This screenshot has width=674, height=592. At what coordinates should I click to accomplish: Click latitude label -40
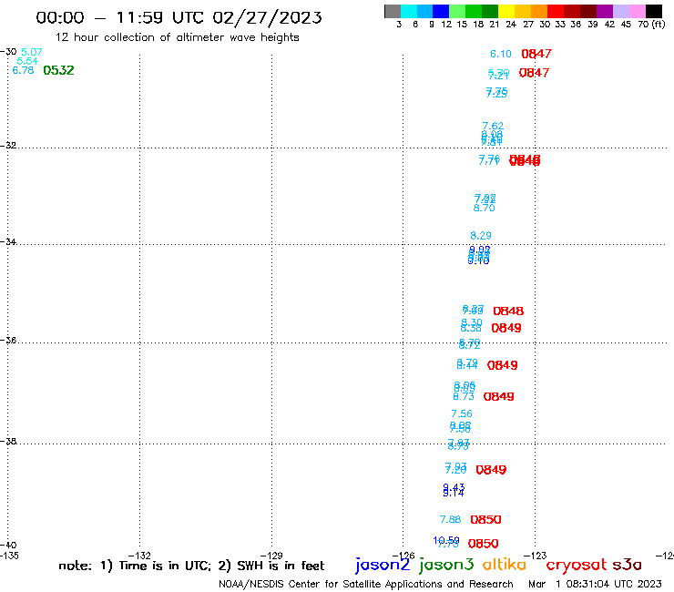(x=8, y=546)
